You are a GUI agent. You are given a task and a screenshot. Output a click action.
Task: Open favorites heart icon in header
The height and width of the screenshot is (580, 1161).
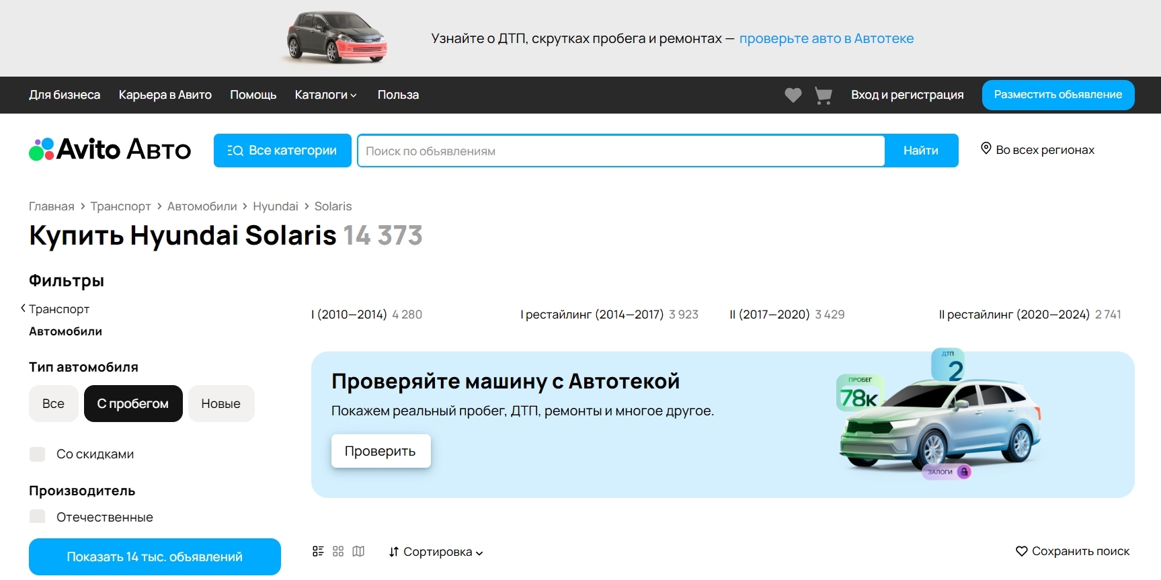pos(793,95)
